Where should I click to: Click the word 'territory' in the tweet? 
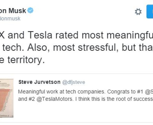tap(26, 60)
